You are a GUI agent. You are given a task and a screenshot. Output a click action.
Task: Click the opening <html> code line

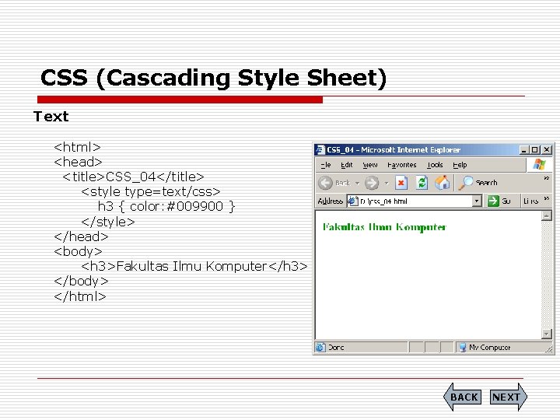tap(77, 147)
